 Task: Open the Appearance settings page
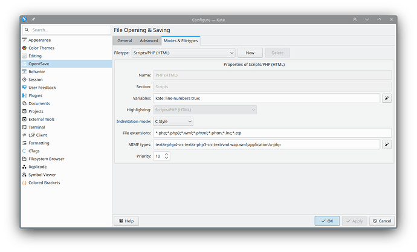click(x=66, y=40)
